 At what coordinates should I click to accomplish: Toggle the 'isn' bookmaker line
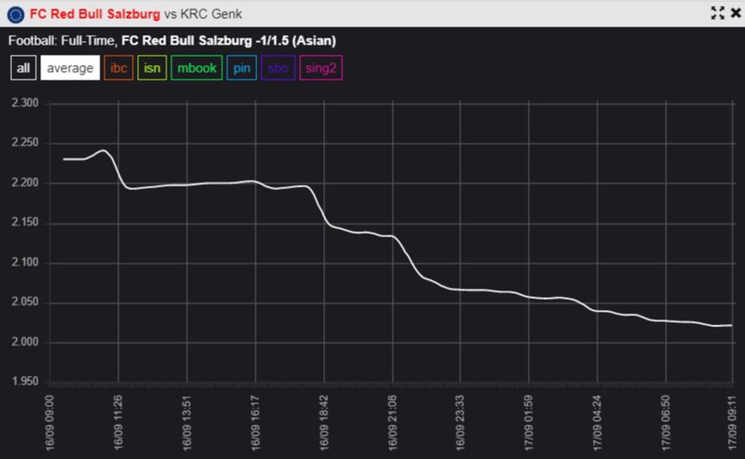tap(152, 68)
